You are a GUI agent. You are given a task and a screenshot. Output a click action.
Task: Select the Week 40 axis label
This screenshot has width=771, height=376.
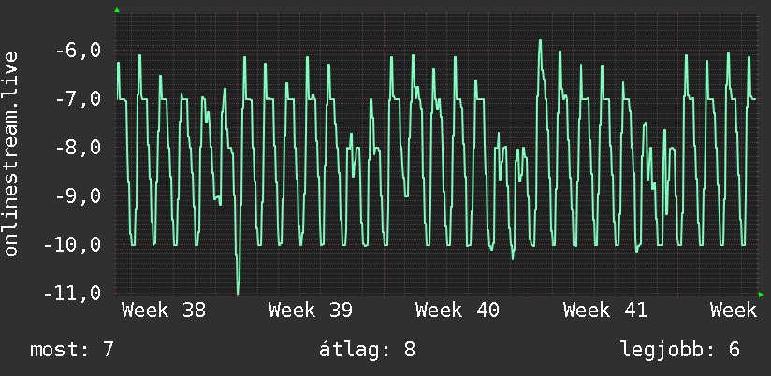[458, 311]
